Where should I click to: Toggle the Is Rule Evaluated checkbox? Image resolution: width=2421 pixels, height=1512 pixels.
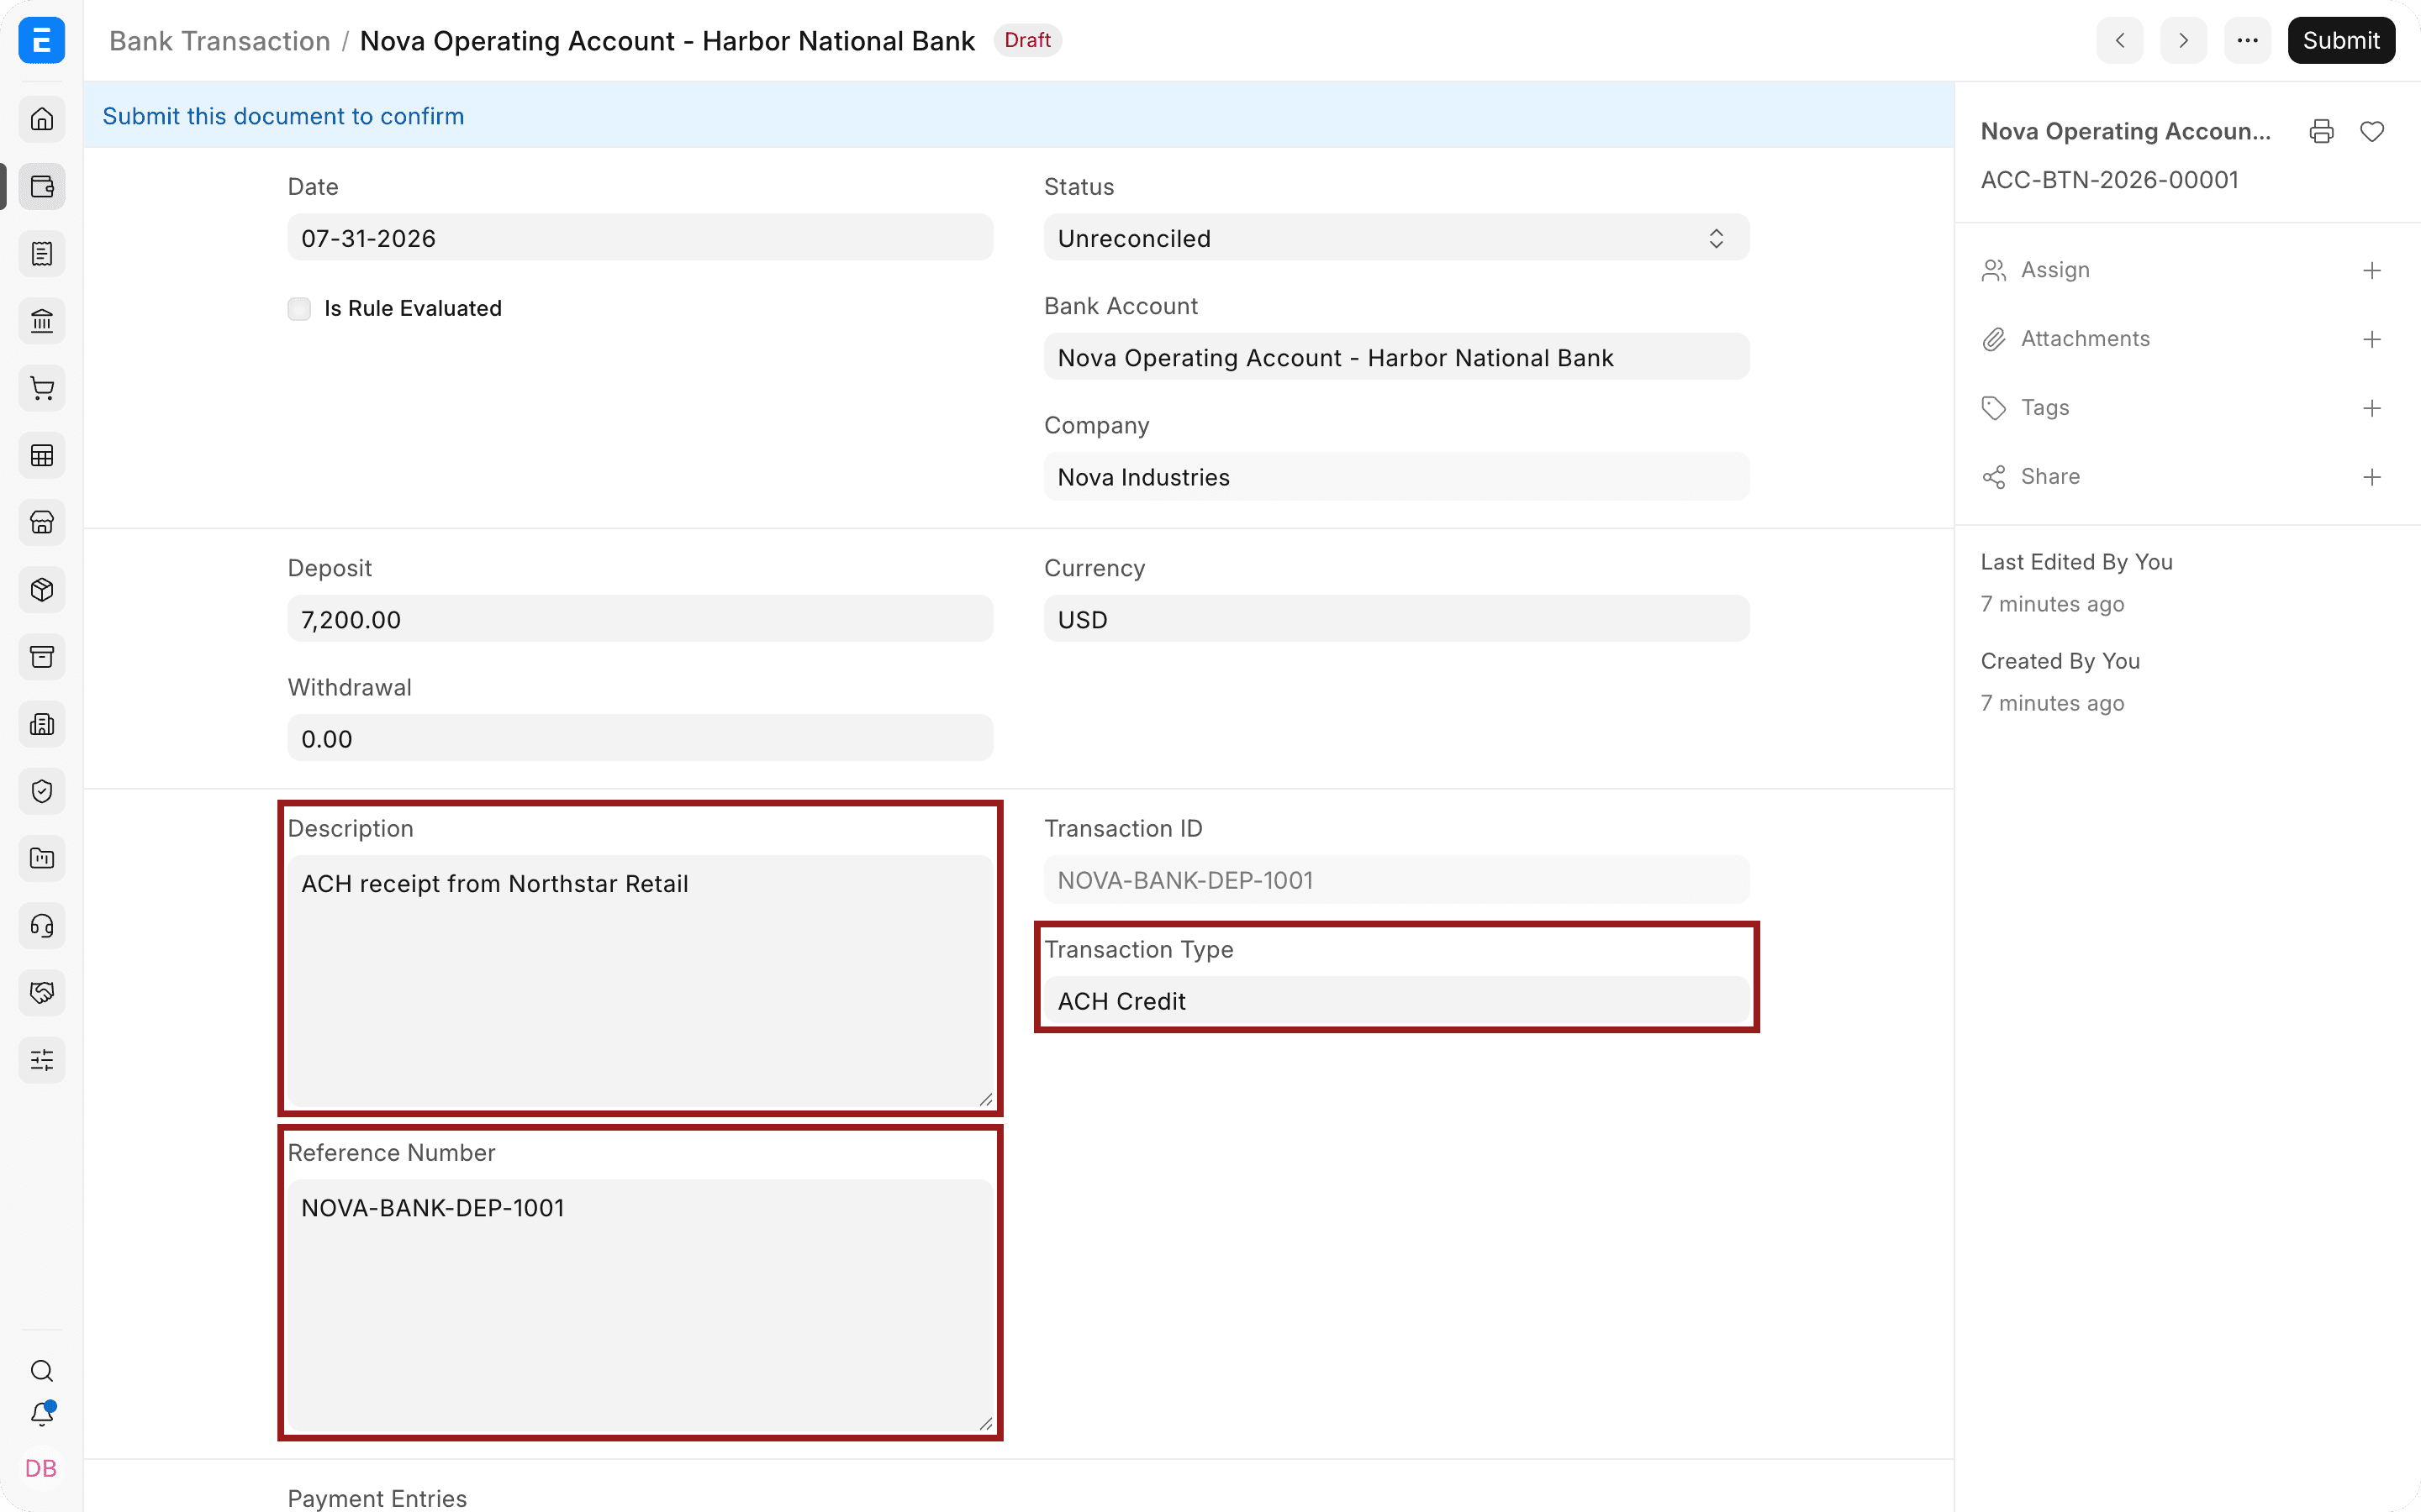pos(299,308)
